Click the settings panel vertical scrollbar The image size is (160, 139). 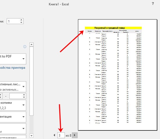31,81
